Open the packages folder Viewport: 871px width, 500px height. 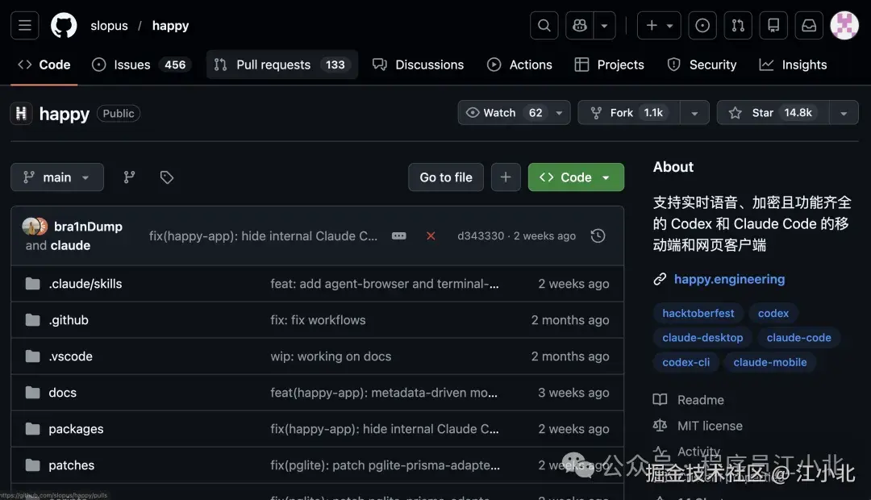[76, 429]
